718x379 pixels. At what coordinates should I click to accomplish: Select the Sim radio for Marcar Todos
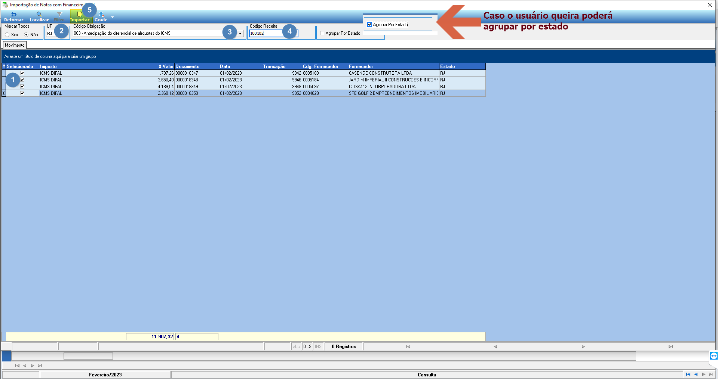pyautogui.click(x=7, y=35)
